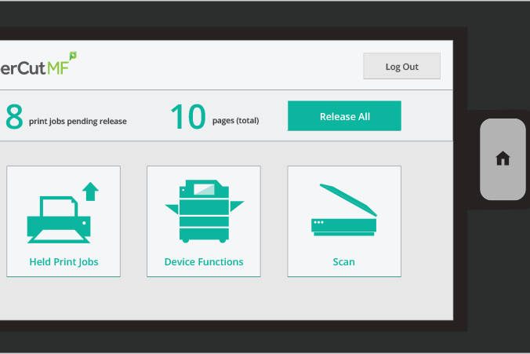Tap the flatbed scanner icon
The image size is (530, 354).
coord(343,211)
